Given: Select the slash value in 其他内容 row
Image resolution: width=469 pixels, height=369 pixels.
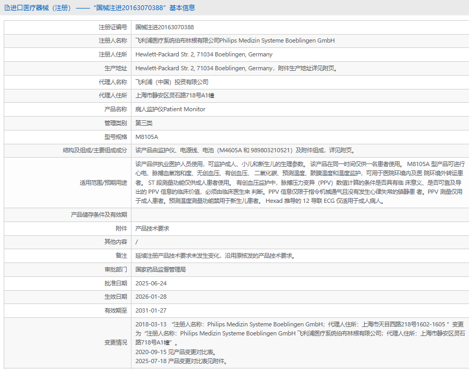Looking at the screenshot, I should pos(137,242).
